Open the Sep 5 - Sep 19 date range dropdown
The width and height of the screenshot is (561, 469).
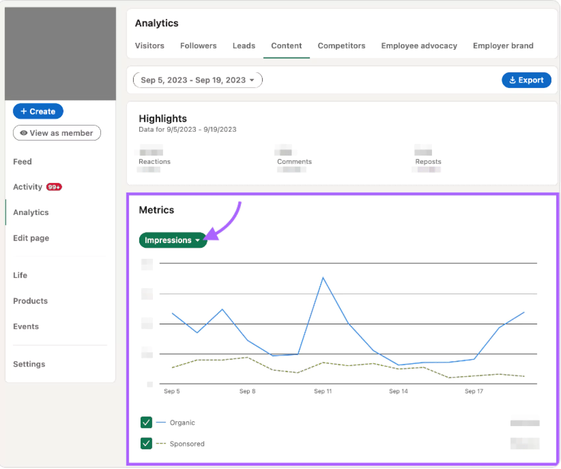pos(197,80)
